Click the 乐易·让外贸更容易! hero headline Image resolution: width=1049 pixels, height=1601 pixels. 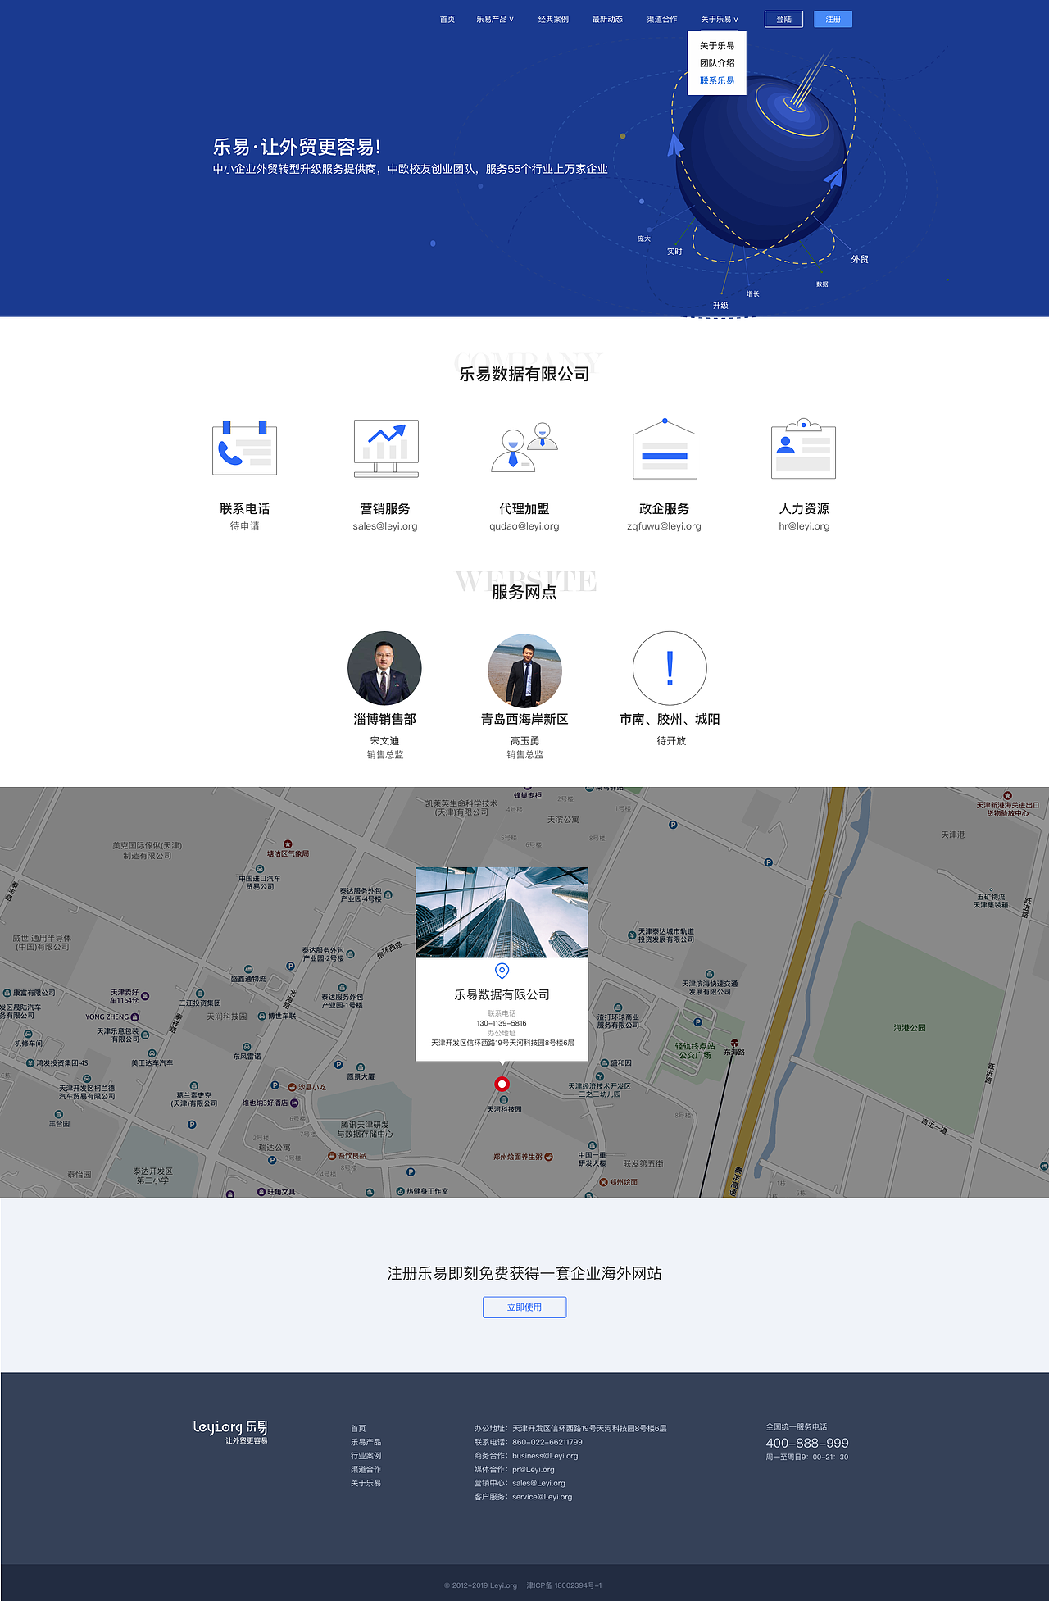pos(297,147)
